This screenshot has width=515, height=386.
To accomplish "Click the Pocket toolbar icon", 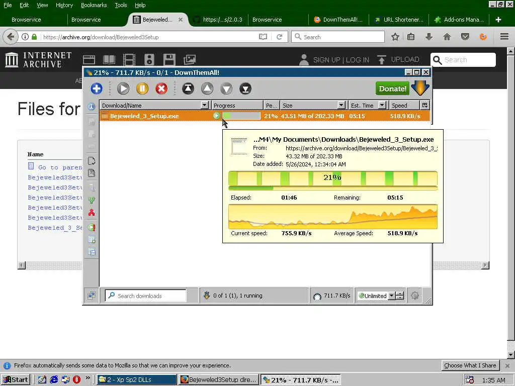I will (x=465, y=37).
